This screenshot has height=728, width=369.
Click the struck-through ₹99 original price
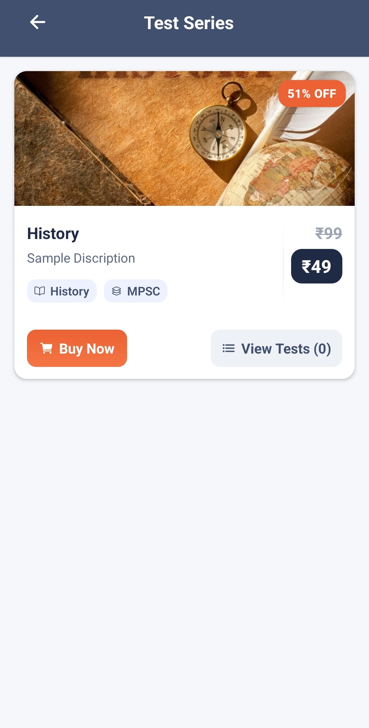(x=328, y=233)
